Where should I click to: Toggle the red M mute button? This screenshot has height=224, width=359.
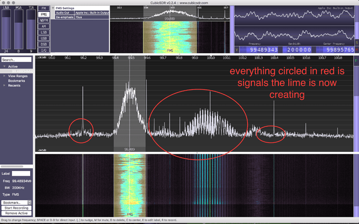tap(357, 49)
